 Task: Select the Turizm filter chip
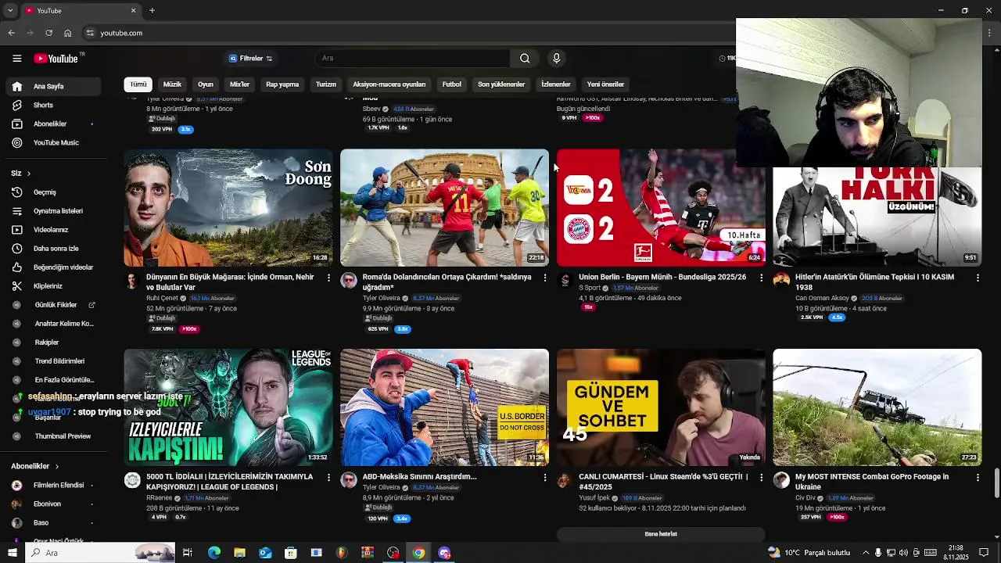326,84
